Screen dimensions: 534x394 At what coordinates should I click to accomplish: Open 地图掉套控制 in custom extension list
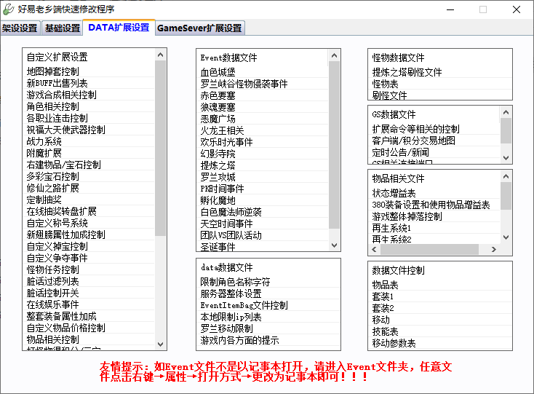pos(53,71)
